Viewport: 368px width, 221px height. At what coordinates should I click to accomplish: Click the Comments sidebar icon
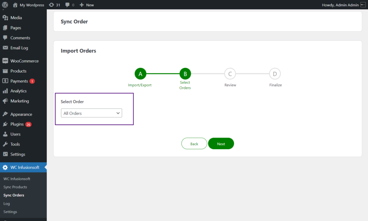(x=5, y=37)
